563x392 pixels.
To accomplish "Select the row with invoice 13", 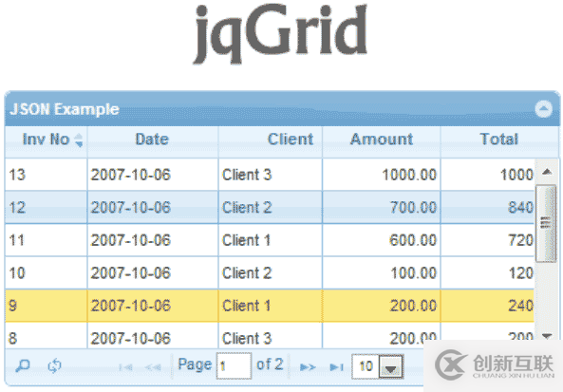I will [x=270, y=175].
